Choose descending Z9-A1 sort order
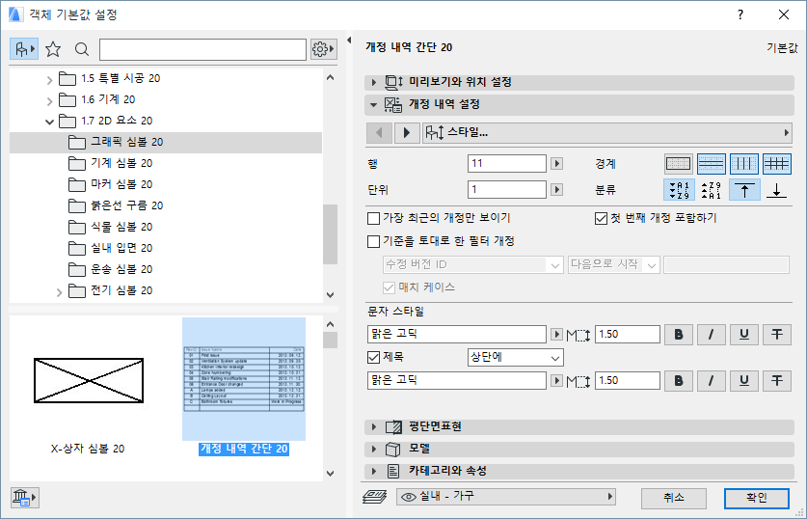Viewport: 807px width, 519px height. point(712,190)
